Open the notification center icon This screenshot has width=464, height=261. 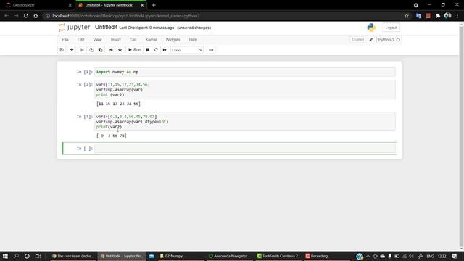pos(455,256)
